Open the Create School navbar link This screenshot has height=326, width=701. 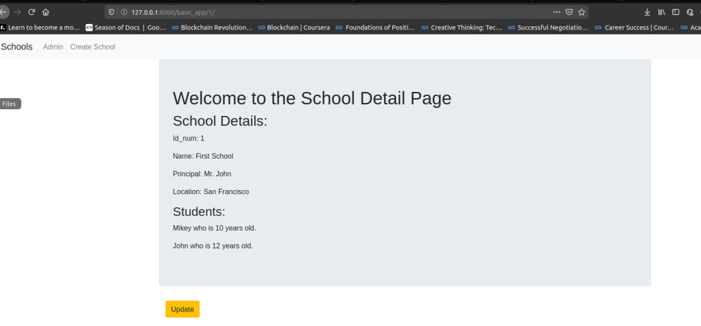click(x=93, y=47)
